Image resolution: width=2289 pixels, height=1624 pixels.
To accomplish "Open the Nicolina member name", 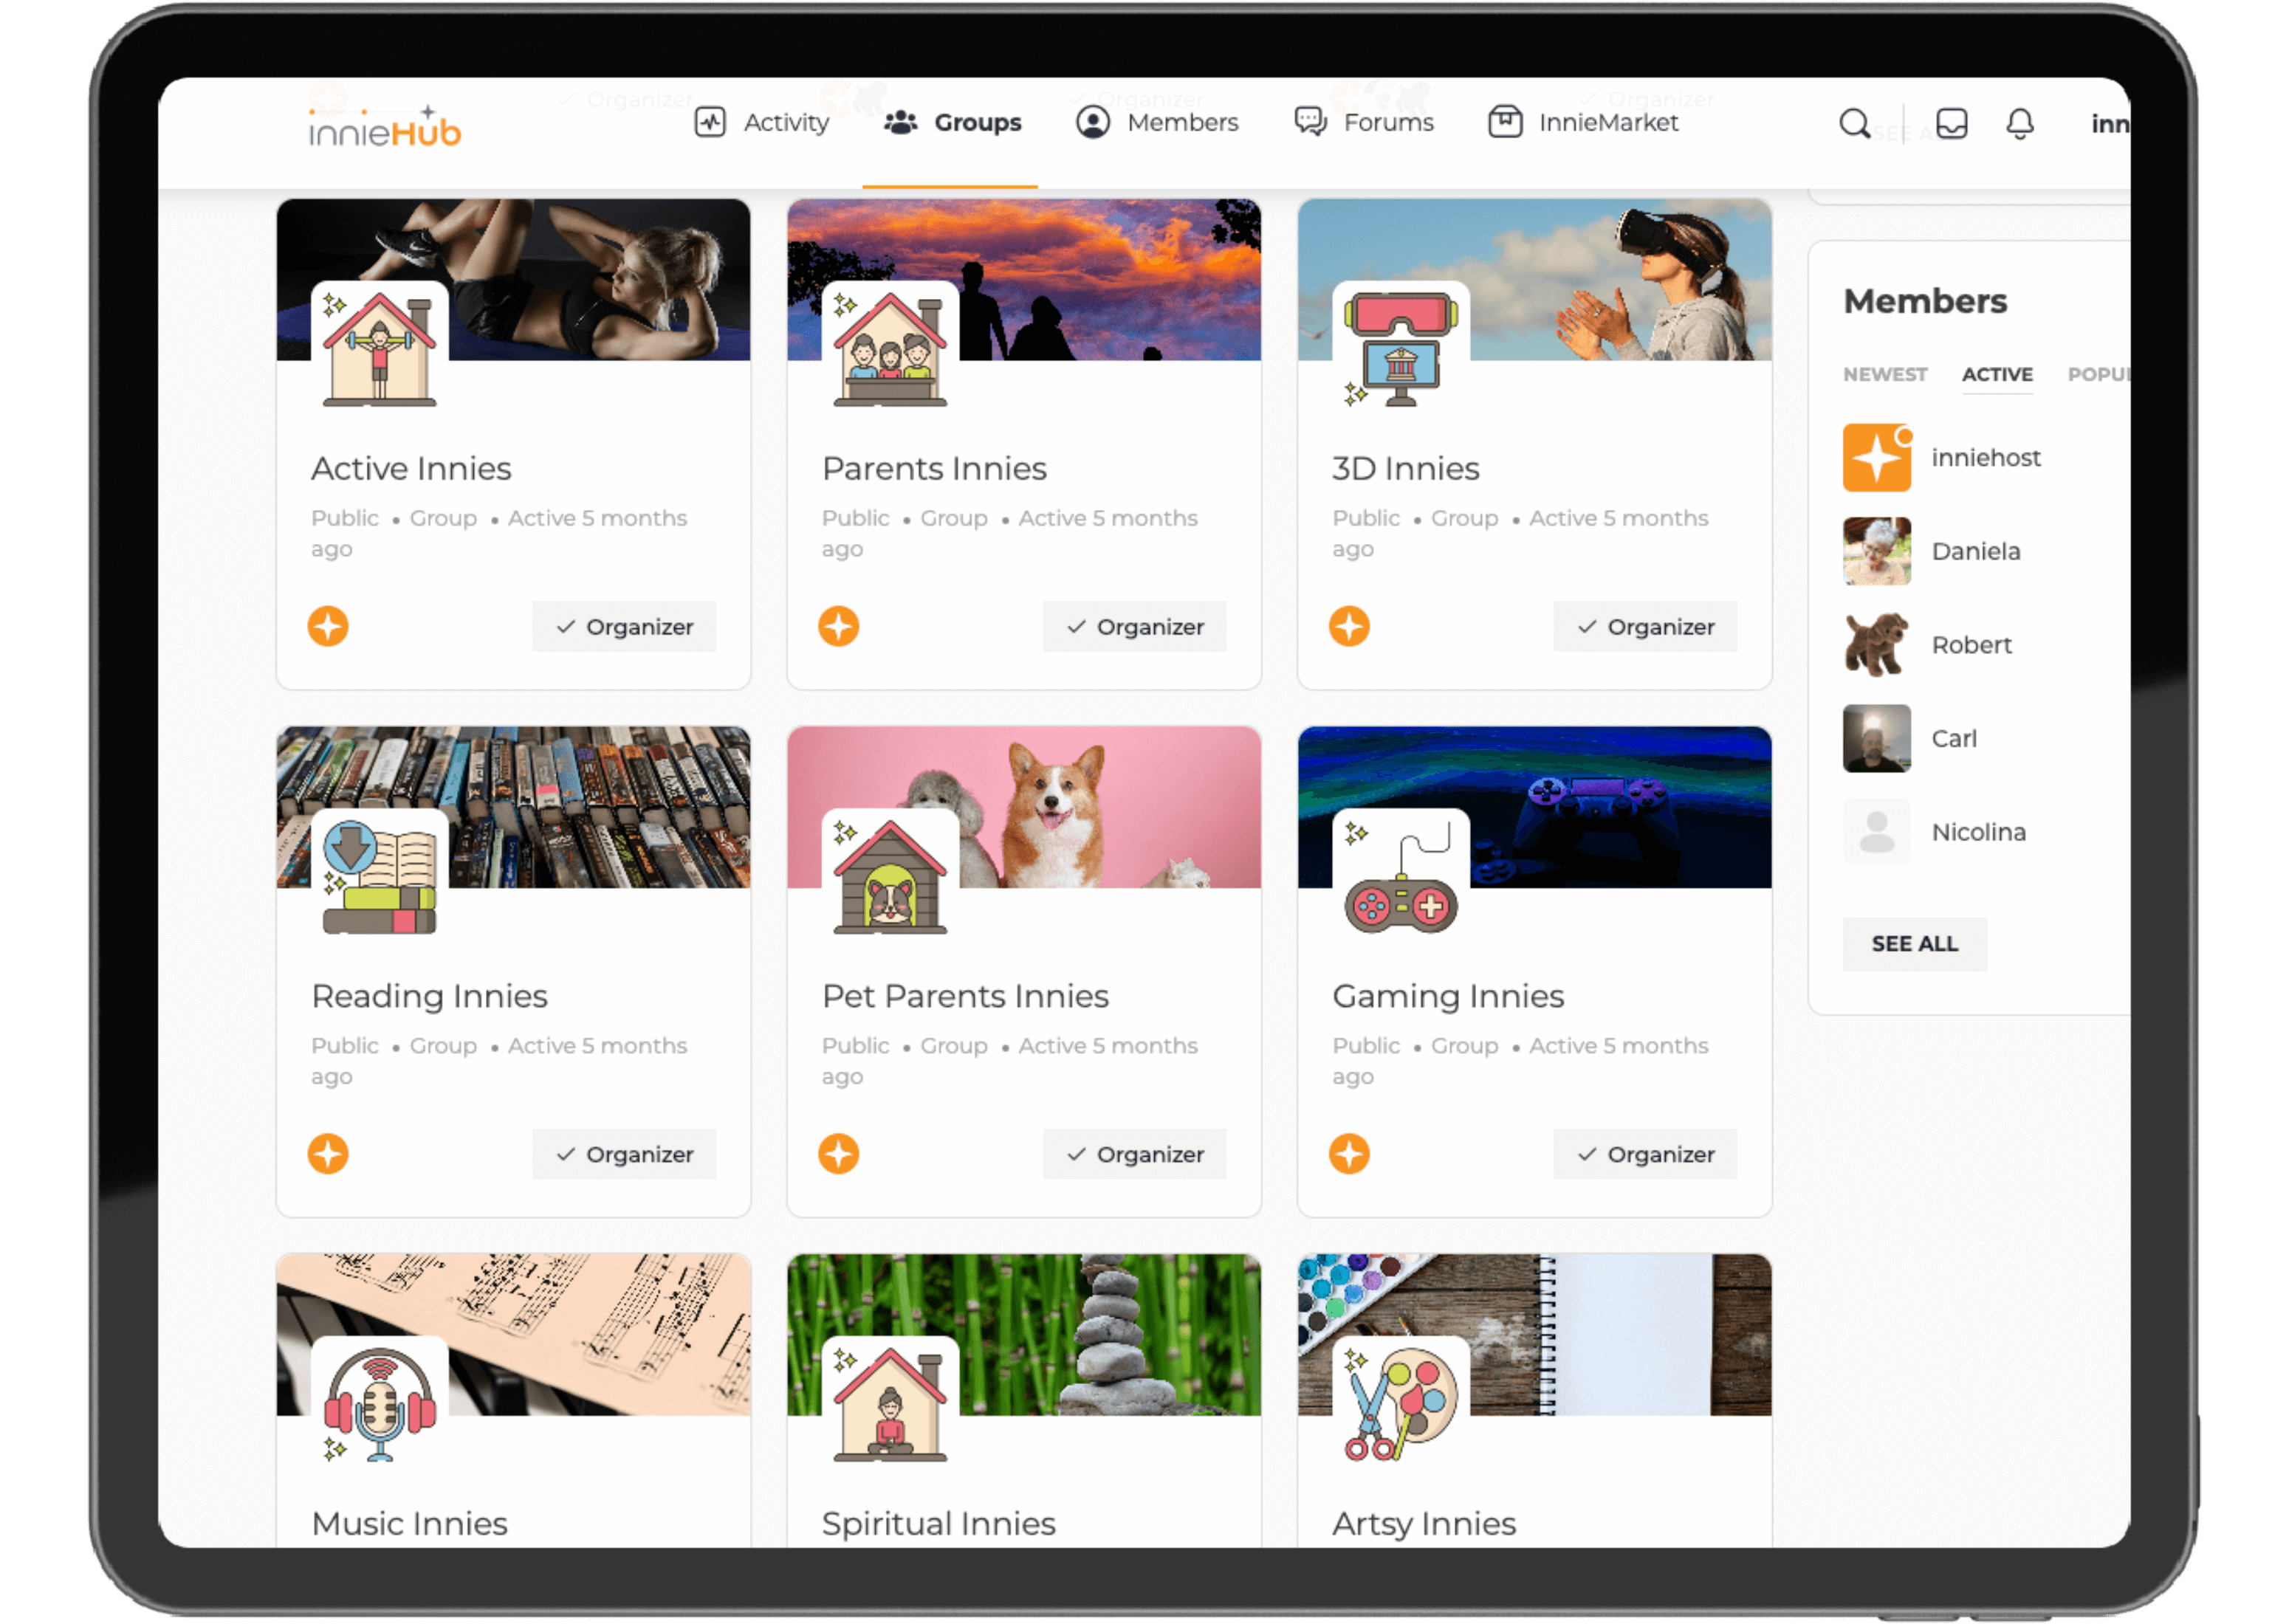I will (x=1978, y=831).
